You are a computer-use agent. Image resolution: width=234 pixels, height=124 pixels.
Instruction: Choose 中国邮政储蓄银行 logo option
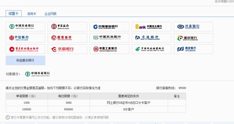point(151,49)
